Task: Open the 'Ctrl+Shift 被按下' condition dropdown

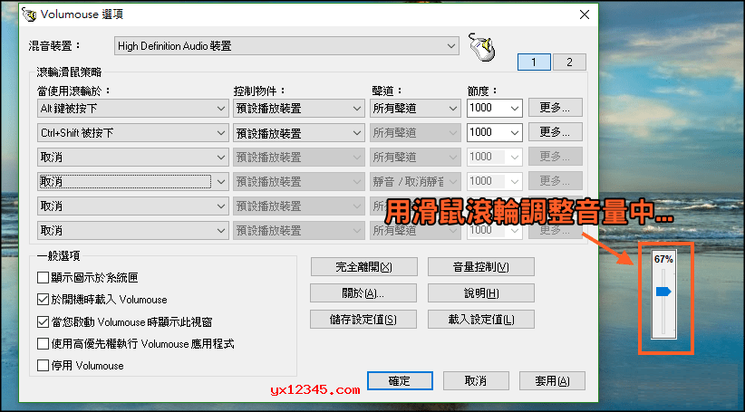Action: (133, 133)
